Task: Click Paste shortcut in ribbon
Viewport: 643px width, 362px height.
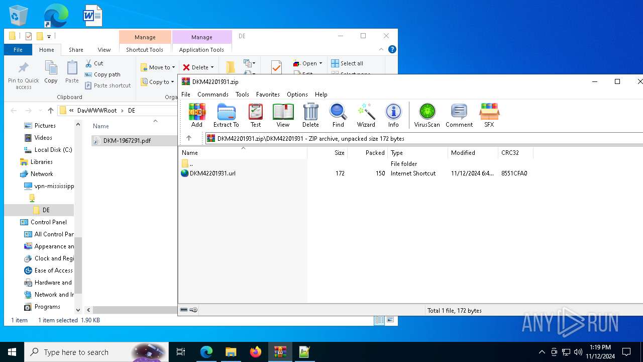Action: tap(108, 85)
